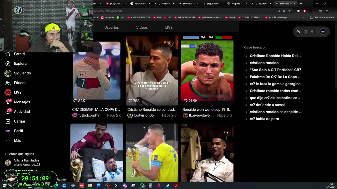Open the browser extensions puzzle icon
337x189 pixels.
click(x=311, y=11)
